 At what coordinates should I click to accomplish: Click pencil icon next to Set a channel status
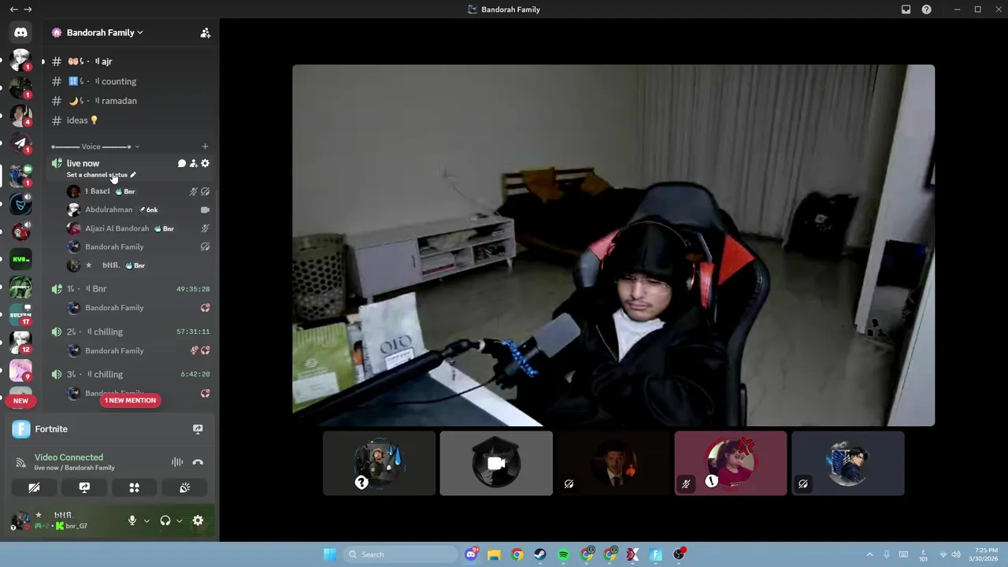(x=133, y=175)
